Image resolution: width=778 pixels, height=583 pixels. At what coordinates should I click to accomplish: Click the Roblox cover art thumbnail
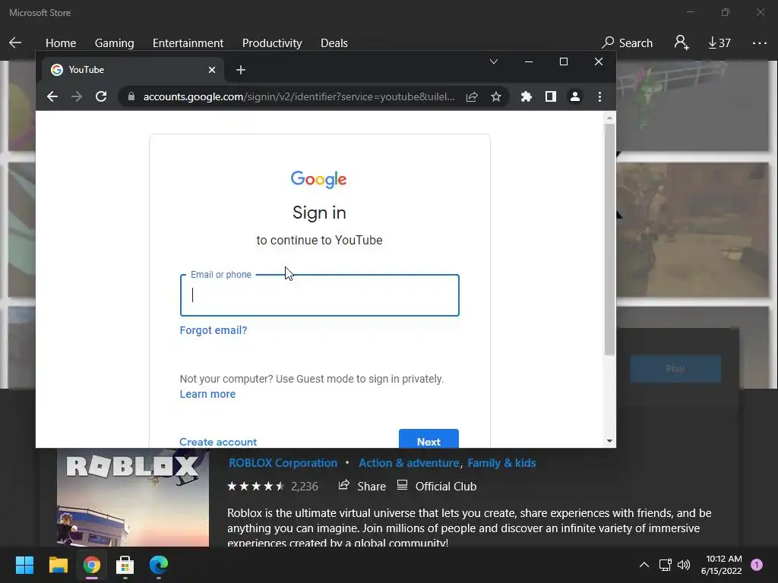[x=133, y=497]
